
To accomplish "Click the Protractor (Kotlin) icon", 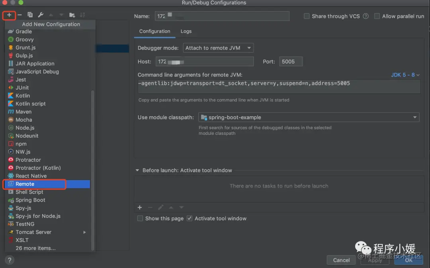I will coord(11,168).
